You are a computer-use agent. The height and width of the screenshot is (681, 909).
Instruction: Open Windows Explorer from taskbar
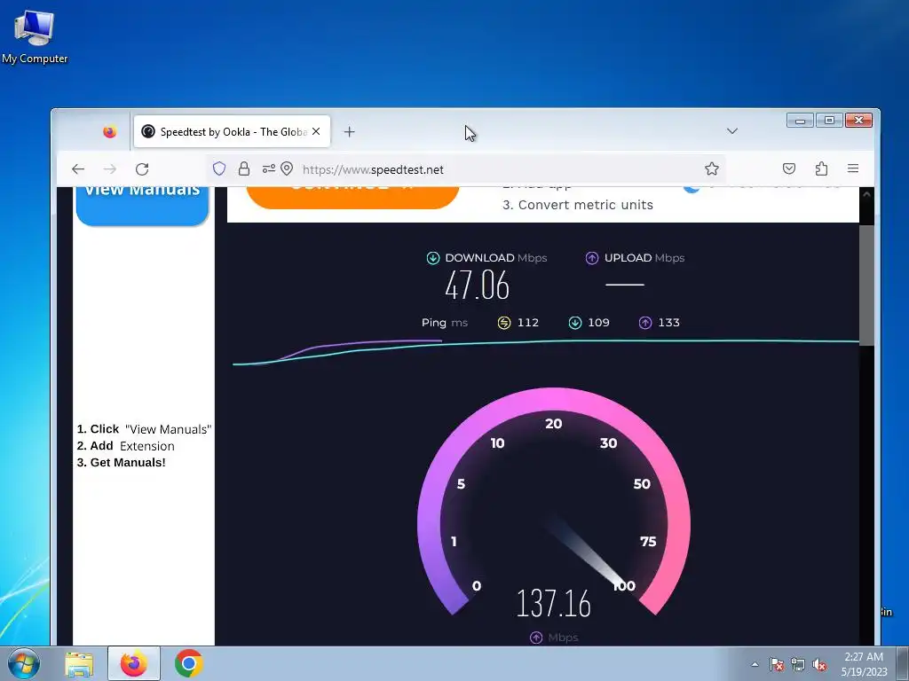tap(79, 664)
